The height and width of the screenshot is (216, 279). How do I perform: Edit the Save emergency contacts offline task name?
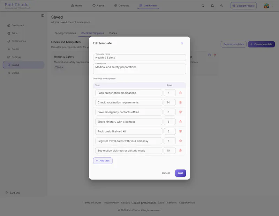click(x=129, y=112)
